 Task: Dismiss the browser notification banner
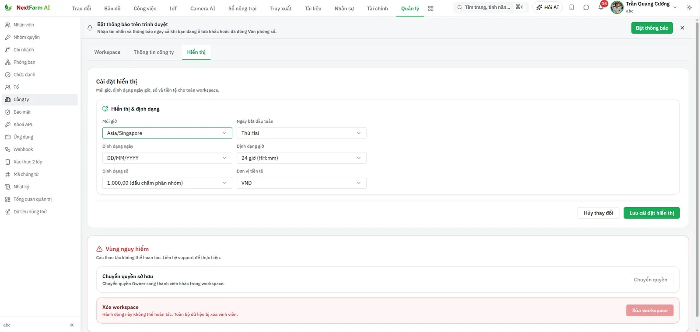click(x=682, y=28)
